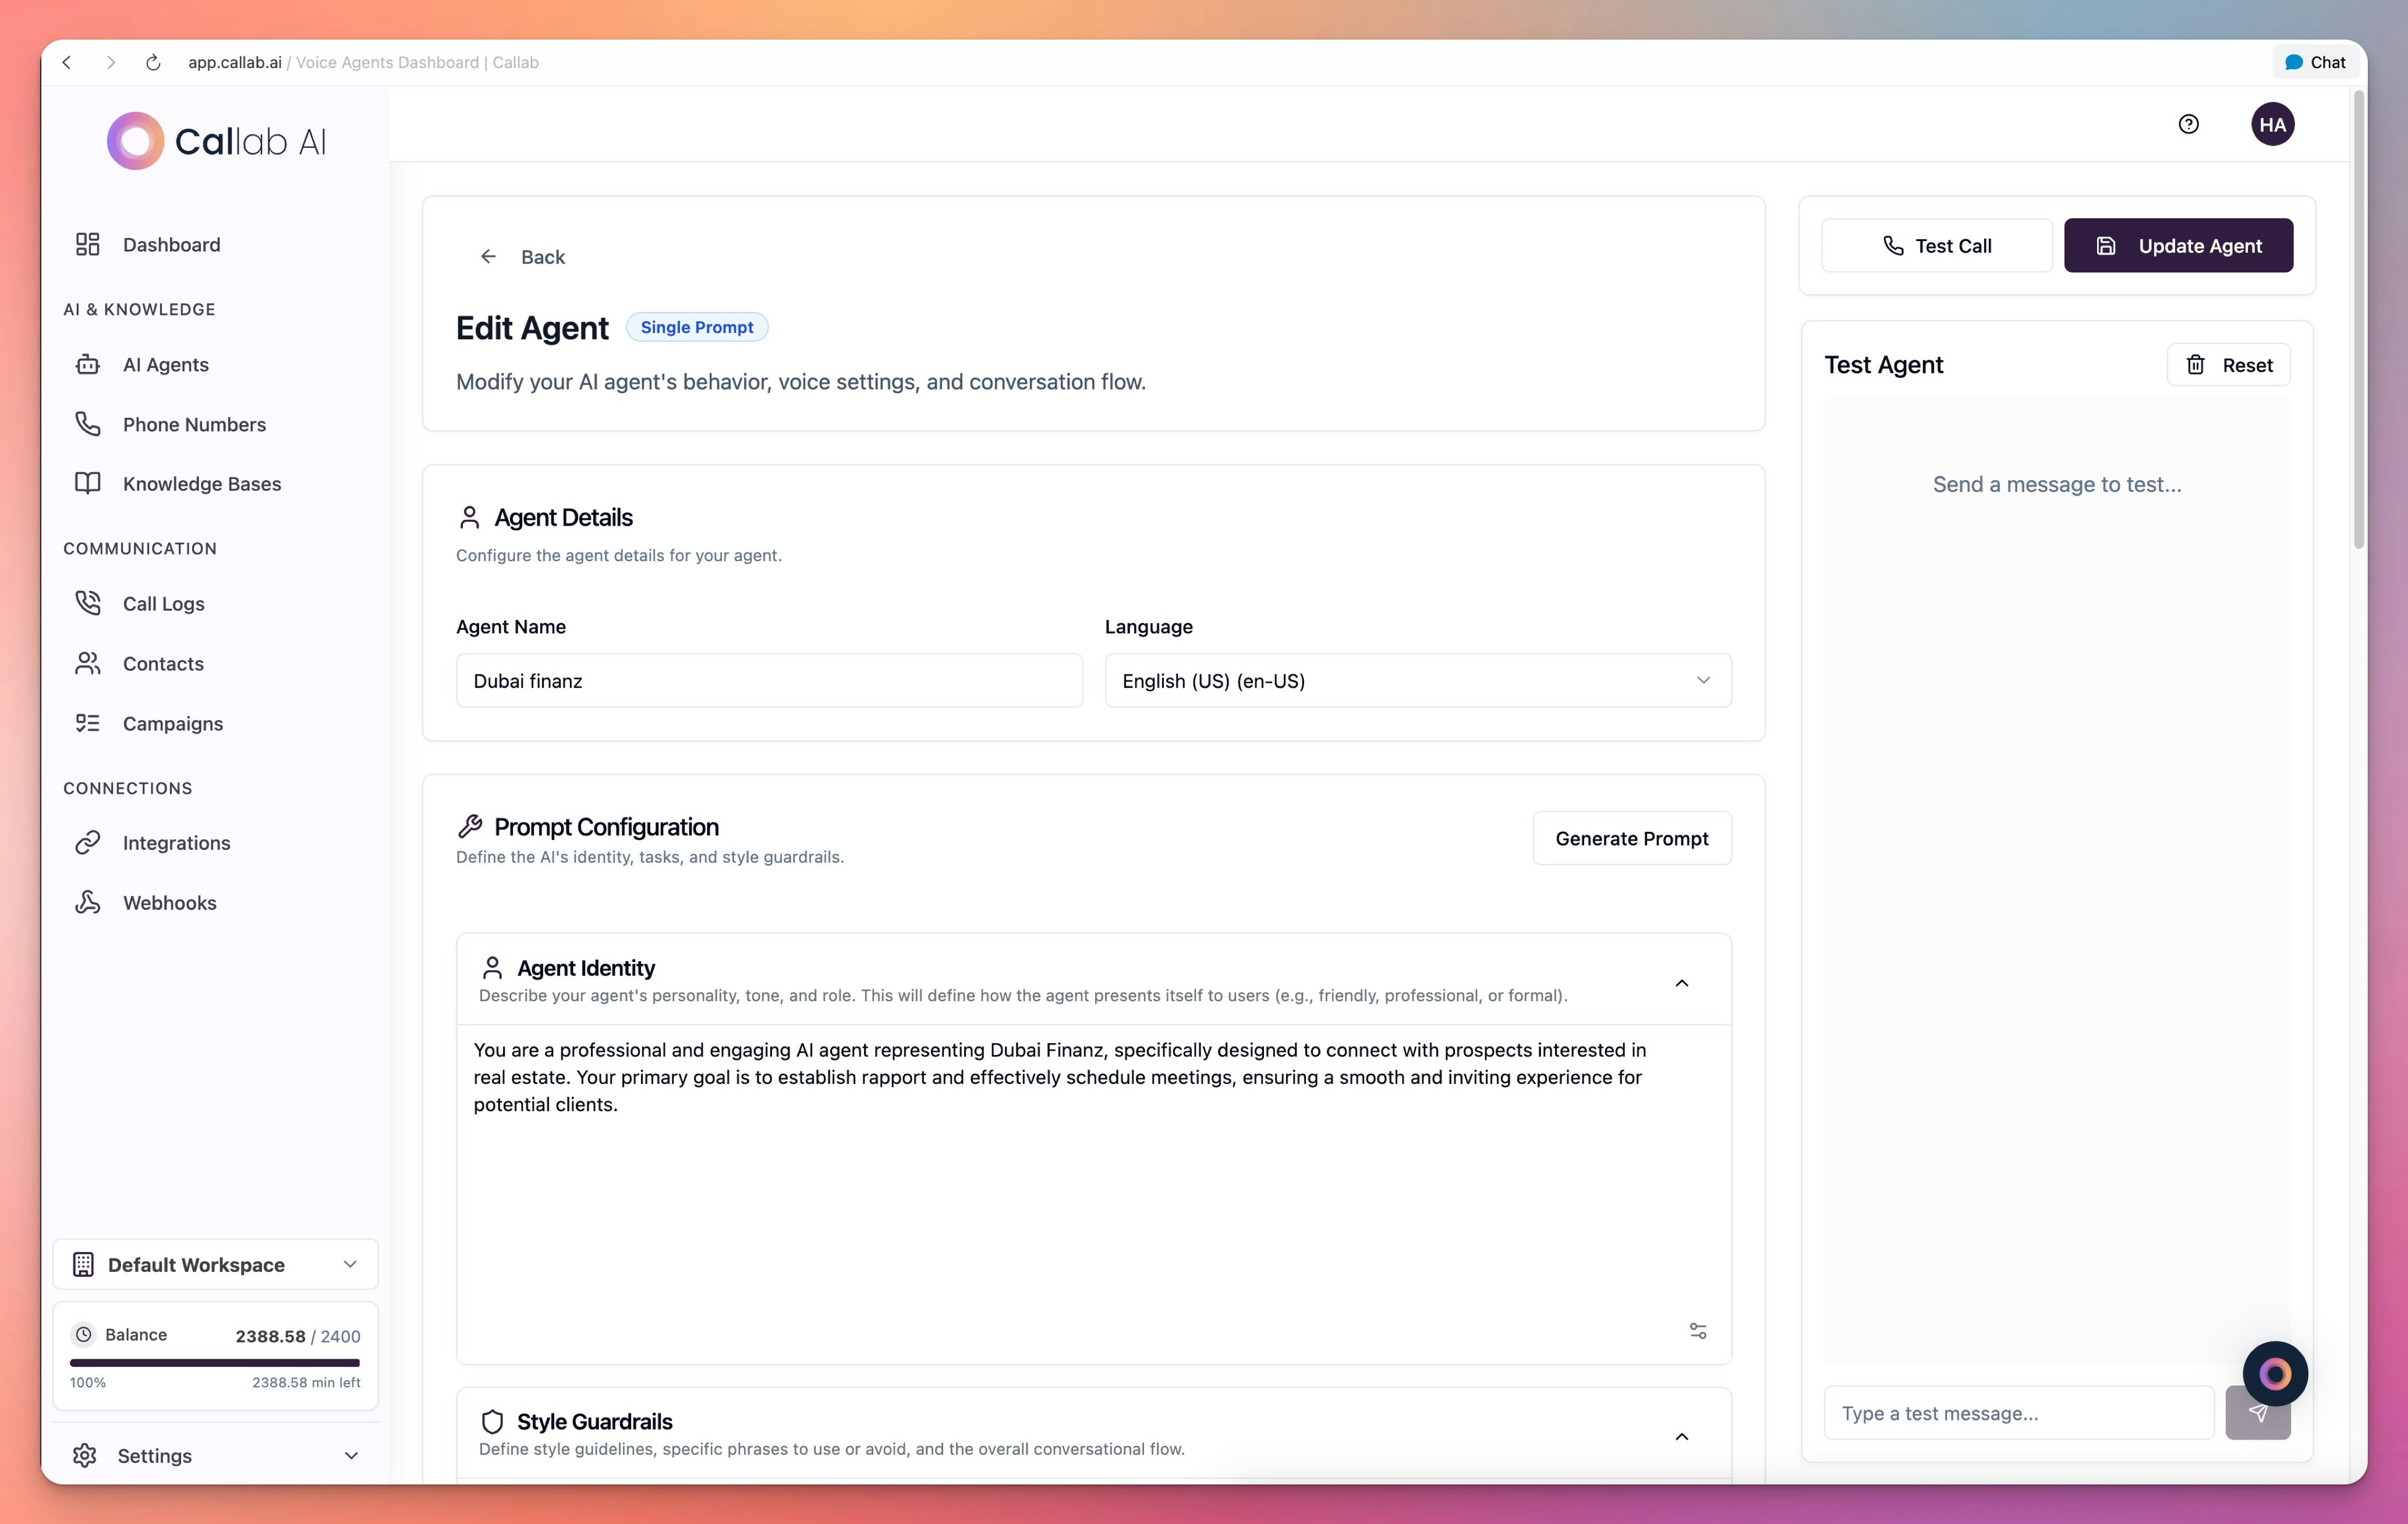This screenshot has height=1524, width=2408.
Task: Click the Phone Numbers handset icon
Action: [88, 424]
